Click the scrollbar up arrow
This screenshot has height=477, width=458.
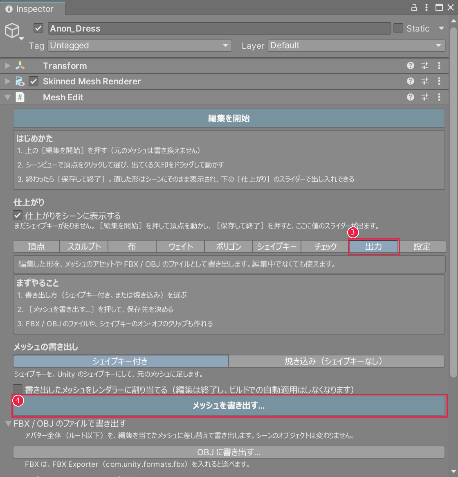click(x=454, y=21)
